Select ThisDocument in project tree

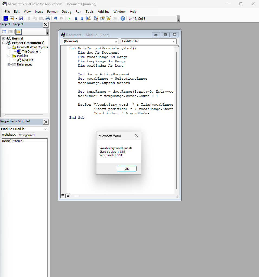[x=31, y=51]
